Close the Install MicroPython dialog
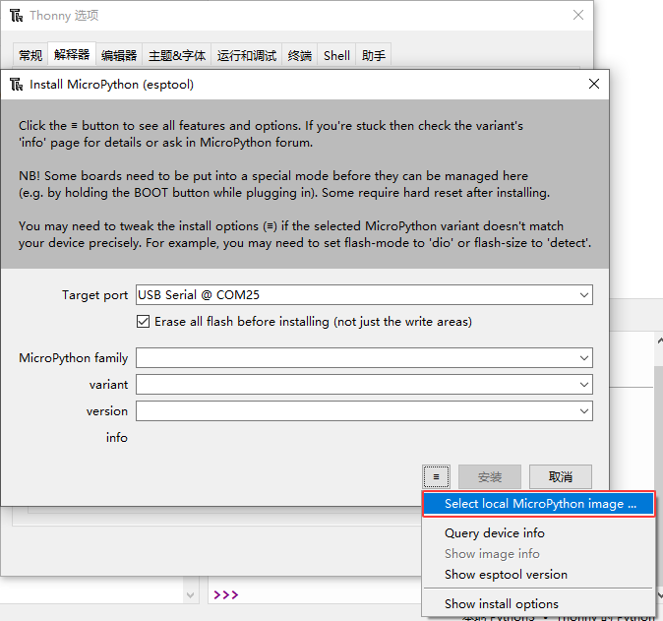The height and width of the screenshot is (621, 663). pos(594,84)
